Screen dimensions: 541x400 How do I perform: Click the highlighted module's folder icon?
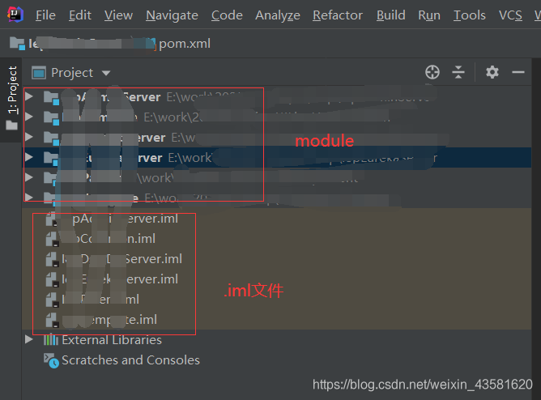51,158
